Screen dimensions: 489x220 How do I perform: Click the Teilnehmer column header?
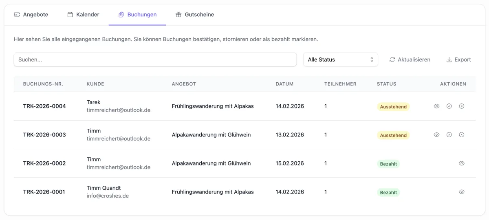(340, 84)
